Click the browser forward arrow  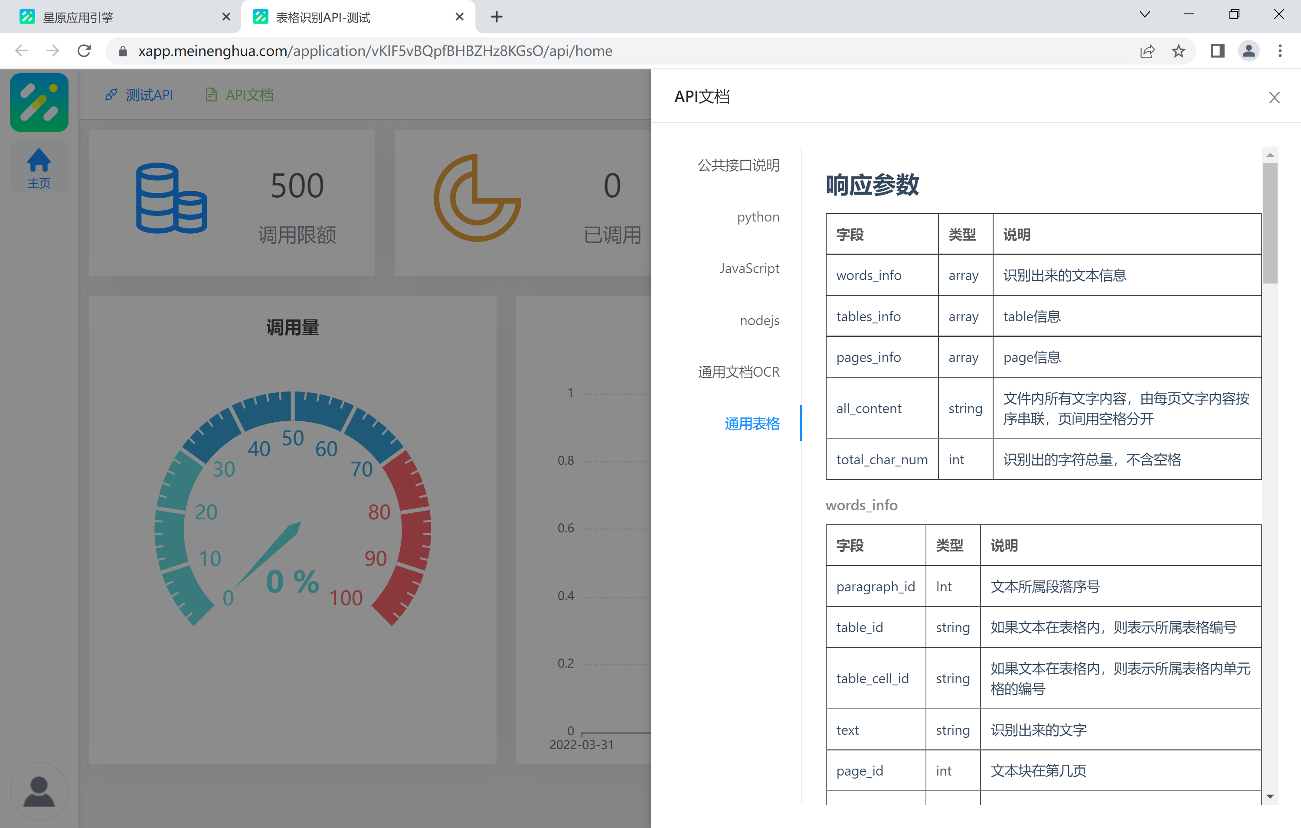[52, 51]
